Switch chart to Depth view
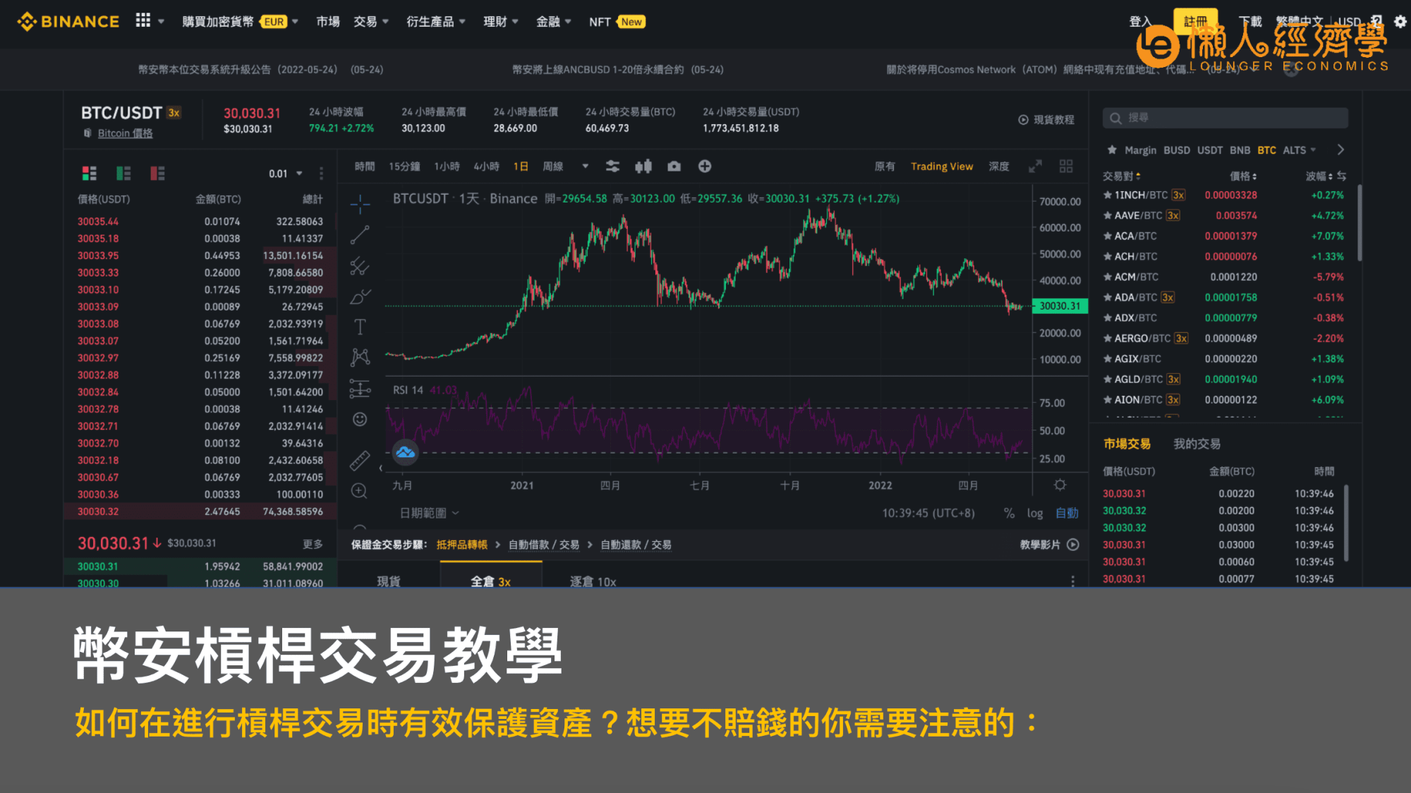The height and width of the screenshot is (793, 1411). 998,167
